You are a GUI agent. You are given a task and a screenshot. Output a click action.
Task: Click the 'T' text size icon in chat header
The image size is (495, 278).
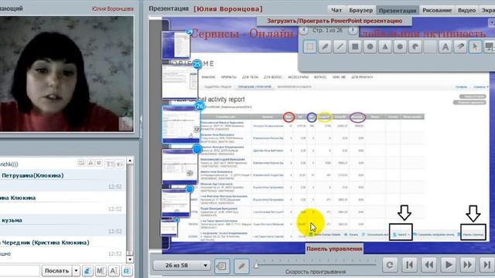point(109,164)
